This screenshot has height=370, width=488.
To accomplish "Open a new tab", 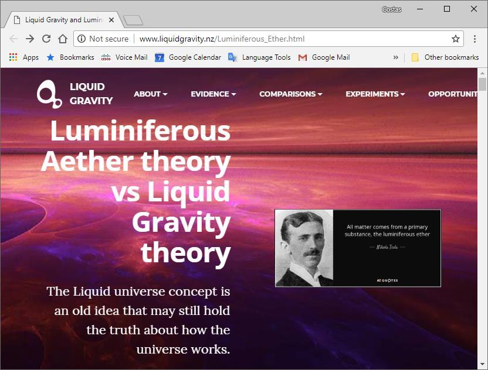I will [x=133, y=20].
